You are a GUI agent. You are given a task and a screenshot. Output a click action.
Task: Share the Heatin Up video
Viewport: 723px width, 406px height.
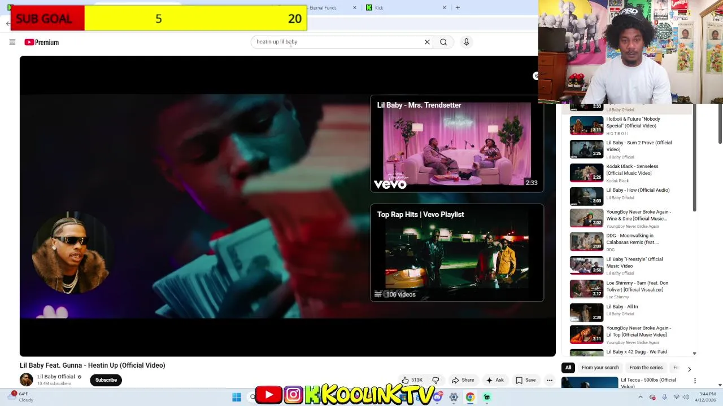point(463,380)
